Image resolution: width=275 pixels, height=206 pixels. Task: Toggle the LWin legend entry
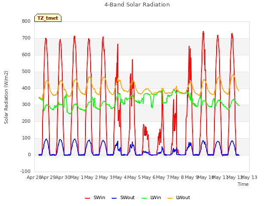[x=151, y=197]
